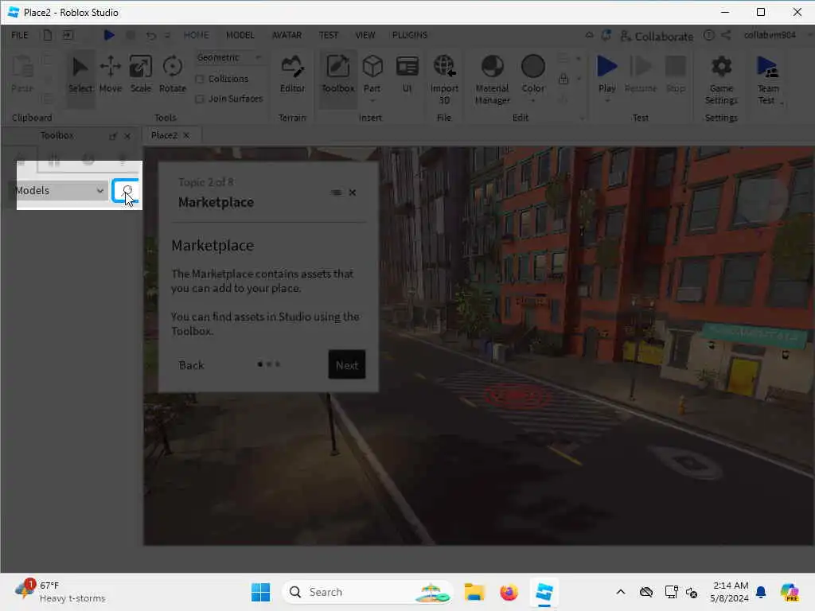
Task: Switch to the PLUGINS ribbon tab
Action: (x=410, y=35)
